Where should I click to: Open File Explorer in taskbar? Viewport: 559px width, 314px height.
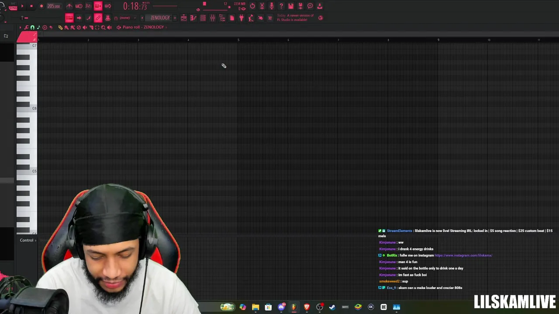click(x=255, y=307)
